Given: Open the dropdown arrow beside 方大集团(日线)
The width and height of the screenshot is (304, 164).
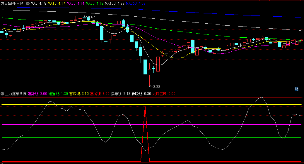Looking at the screenshot, I should click(28, 4).
